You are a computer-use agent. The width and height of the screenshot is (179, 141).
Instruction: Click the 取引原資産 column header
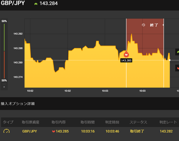[x=31, y=122]
